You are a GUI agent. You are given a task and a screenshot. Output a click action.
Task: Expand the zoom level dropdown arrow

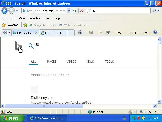[x=155, y=112]
